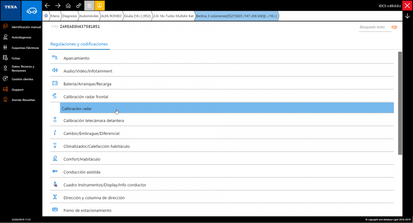Click the forward arrow navigation icon
Screen dimensions: 413x223
(58, 6)
